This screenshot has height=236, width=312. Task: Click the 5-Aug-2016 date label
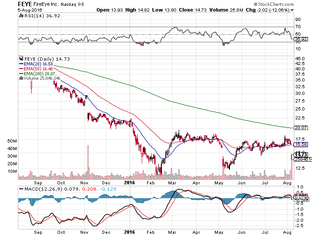click(x=30, y=10)
